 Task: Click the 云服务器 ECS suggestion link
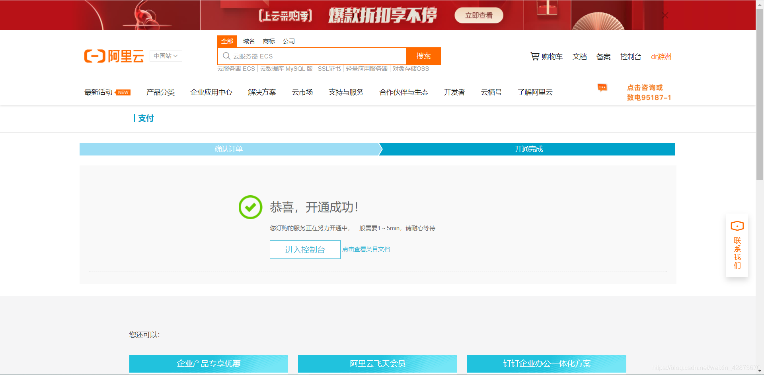point(236,69)
